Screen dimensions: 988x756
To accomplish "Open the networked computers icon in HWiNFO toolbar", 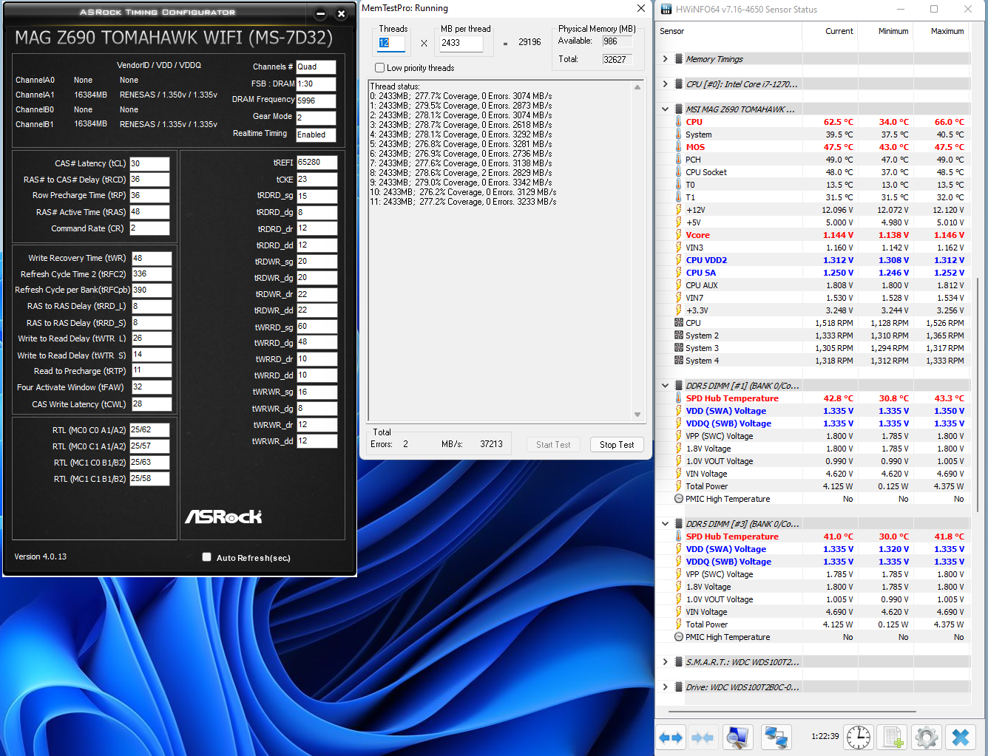I will (x=776, y=737).
